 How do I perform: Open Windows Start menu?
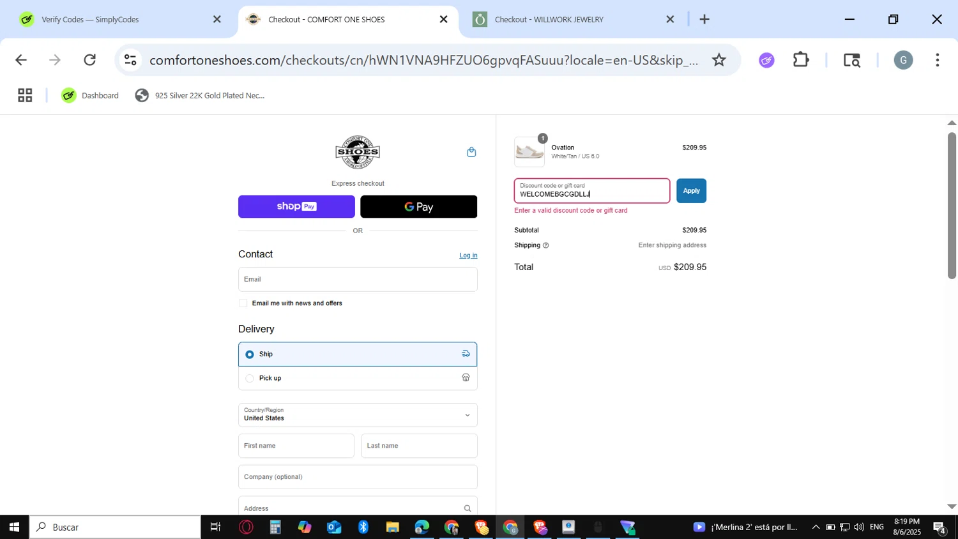(x=14, y=527)
